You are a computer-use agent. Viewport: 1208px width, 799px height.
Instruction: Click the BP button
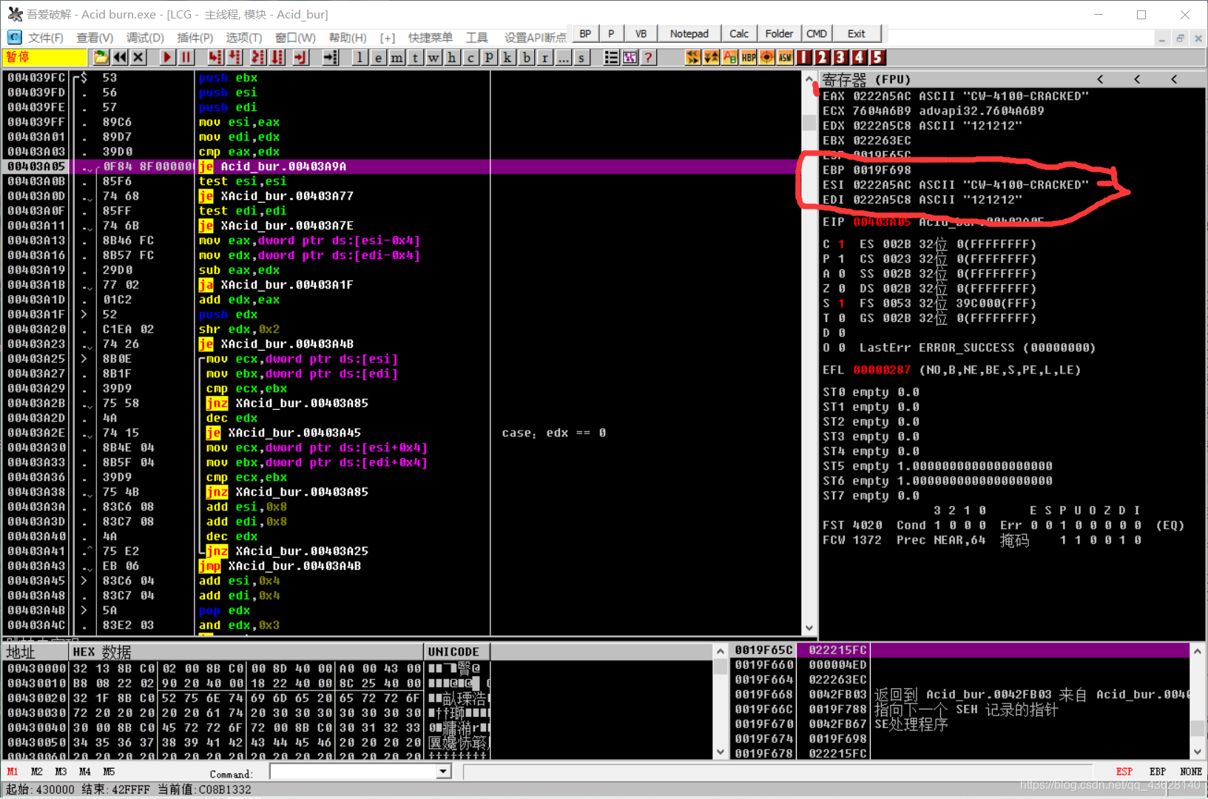coord(586,33)
